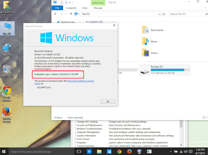
Task: Open the Manage ribbon tab
Action: [x=98, y=8]
